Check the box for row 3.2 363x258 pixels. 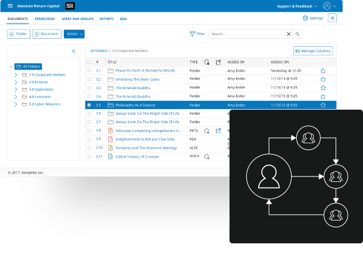[89, 79]
